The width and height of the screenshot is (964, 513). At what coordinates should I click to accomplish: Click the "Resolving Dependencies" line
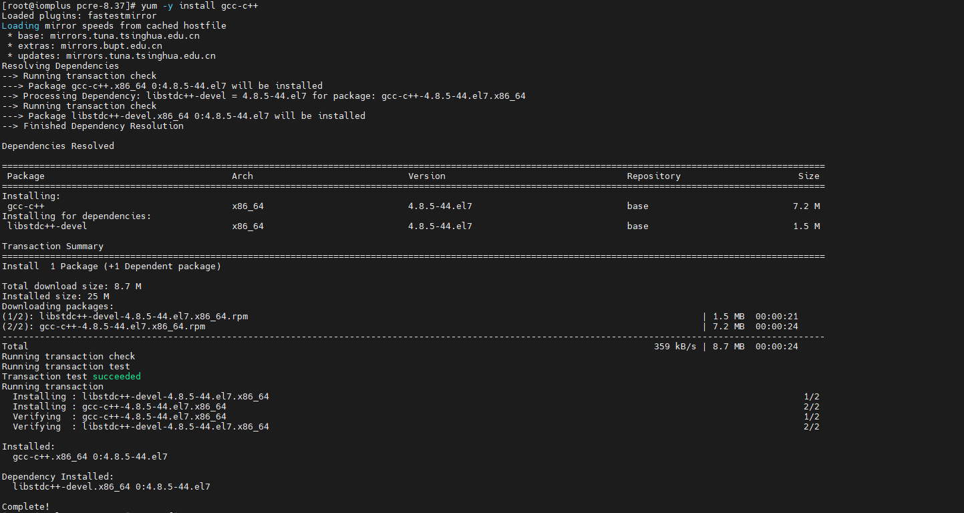tap(60, 65)
